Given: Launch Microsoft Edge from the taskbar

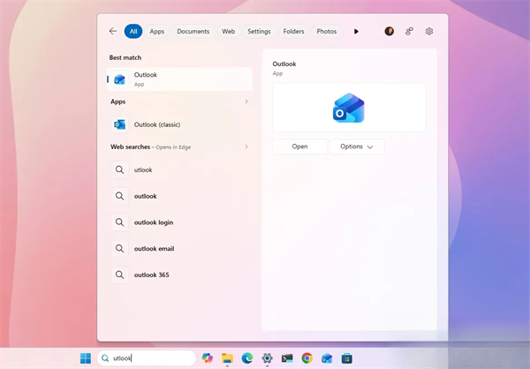Looking at the screenshot, I should (x=247, y=358).
